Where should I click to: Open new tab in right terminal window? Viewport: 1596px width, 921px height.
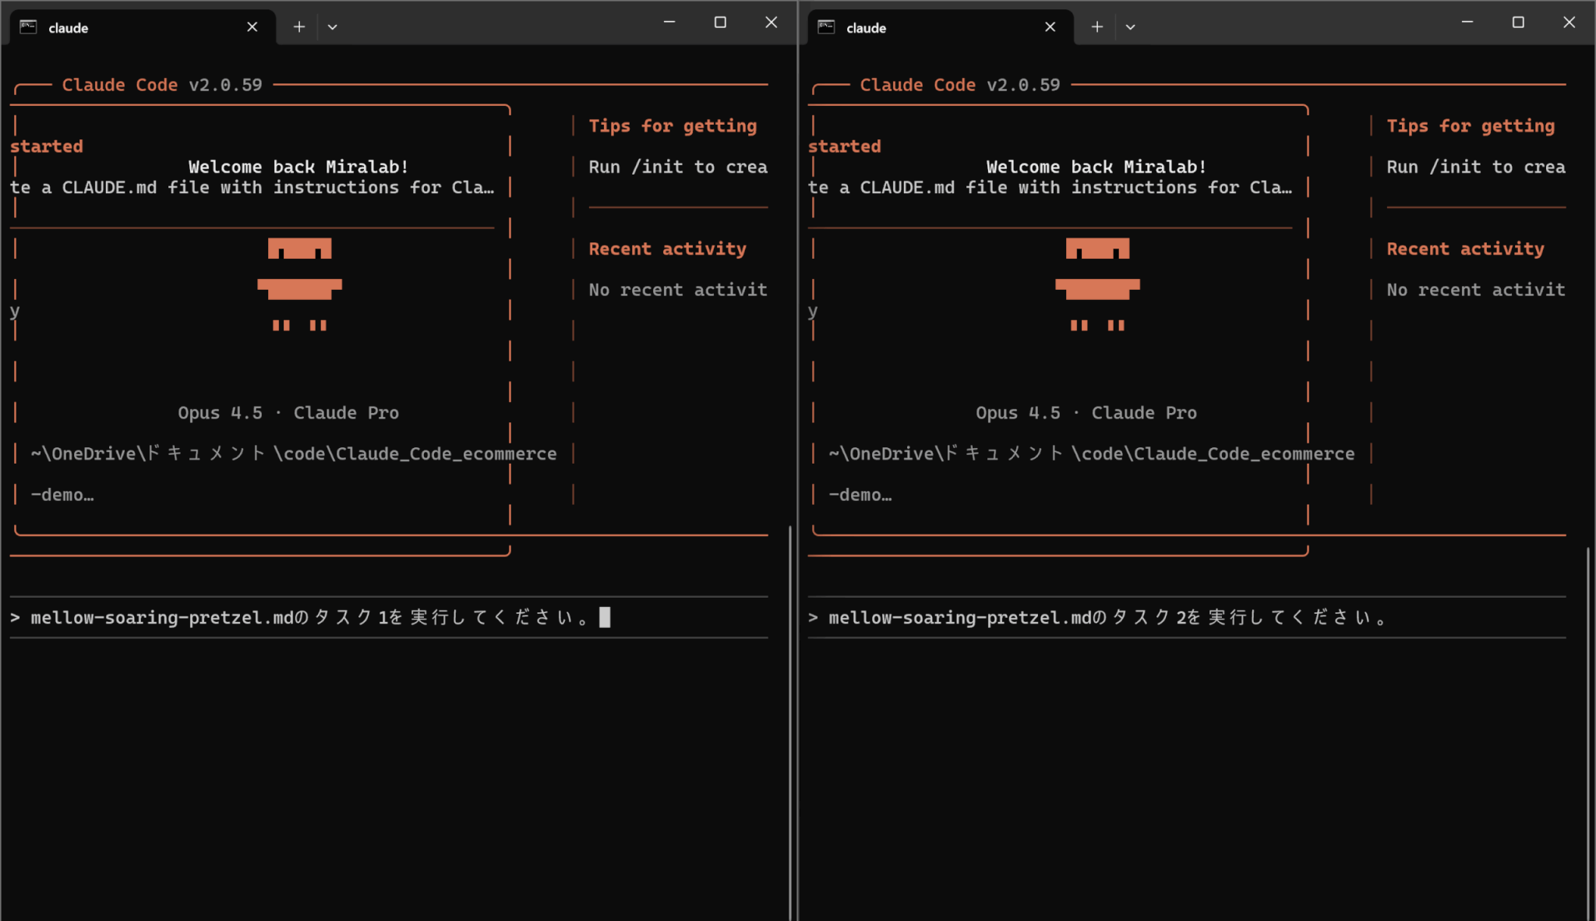(x=1096, y=26)
